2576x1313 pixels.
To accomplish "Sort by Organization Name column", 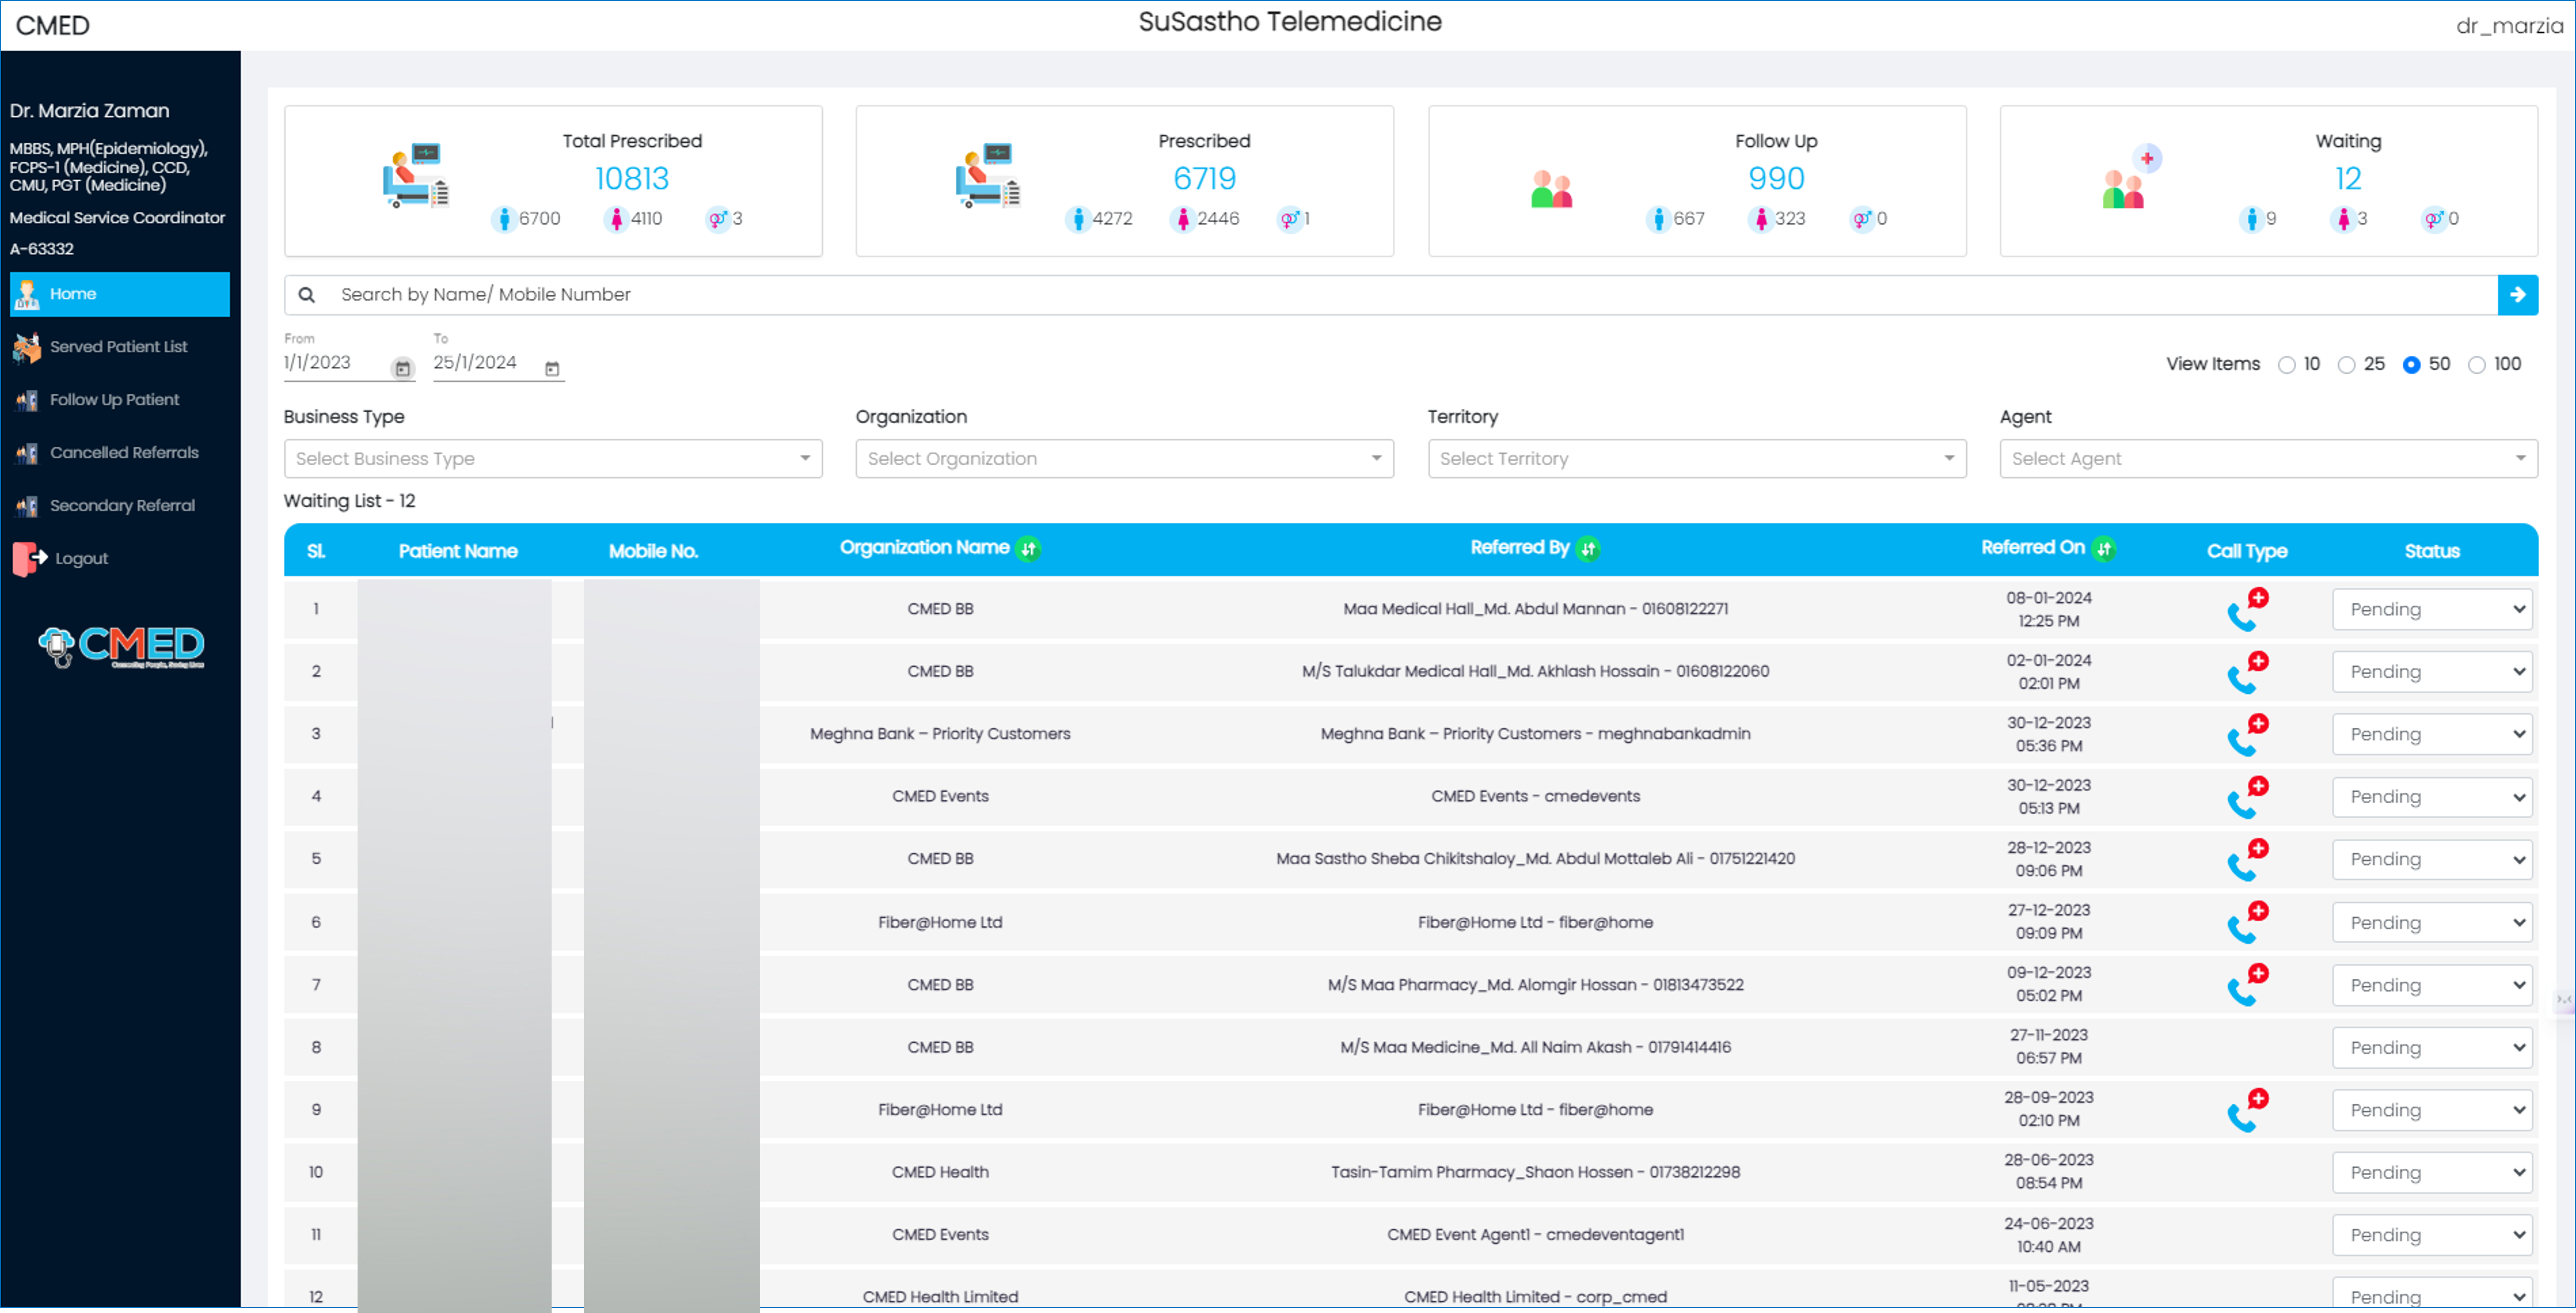I will [x=1028, y=549].
